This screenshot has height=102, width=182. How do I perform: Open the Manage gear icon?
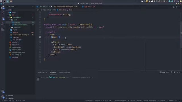(3, 97)
